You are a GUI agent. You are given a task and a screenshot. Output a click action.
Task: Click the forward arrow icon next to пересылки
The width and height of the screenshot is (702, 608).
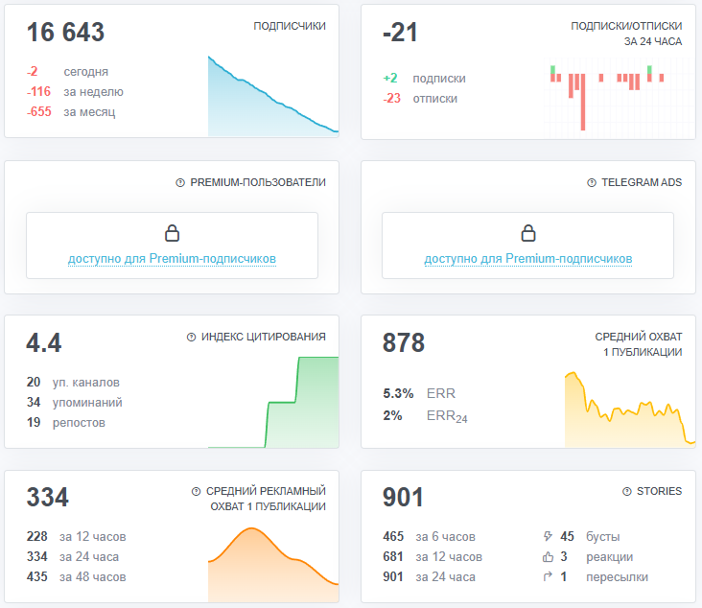click(548, 577)
